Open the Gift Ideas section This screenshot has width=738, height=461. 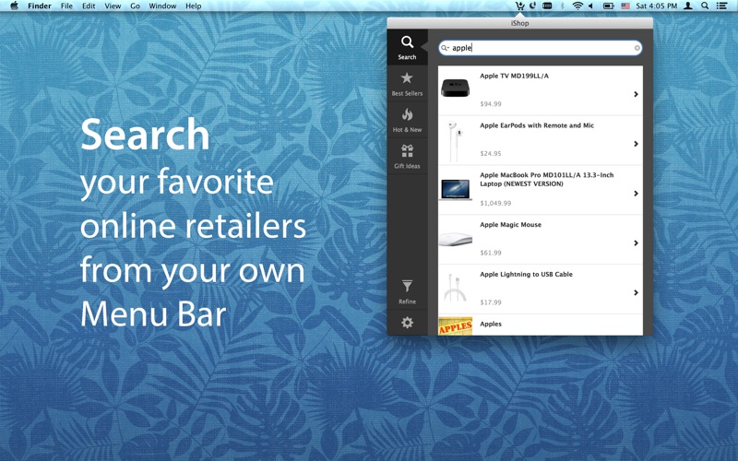coord(407,156)
